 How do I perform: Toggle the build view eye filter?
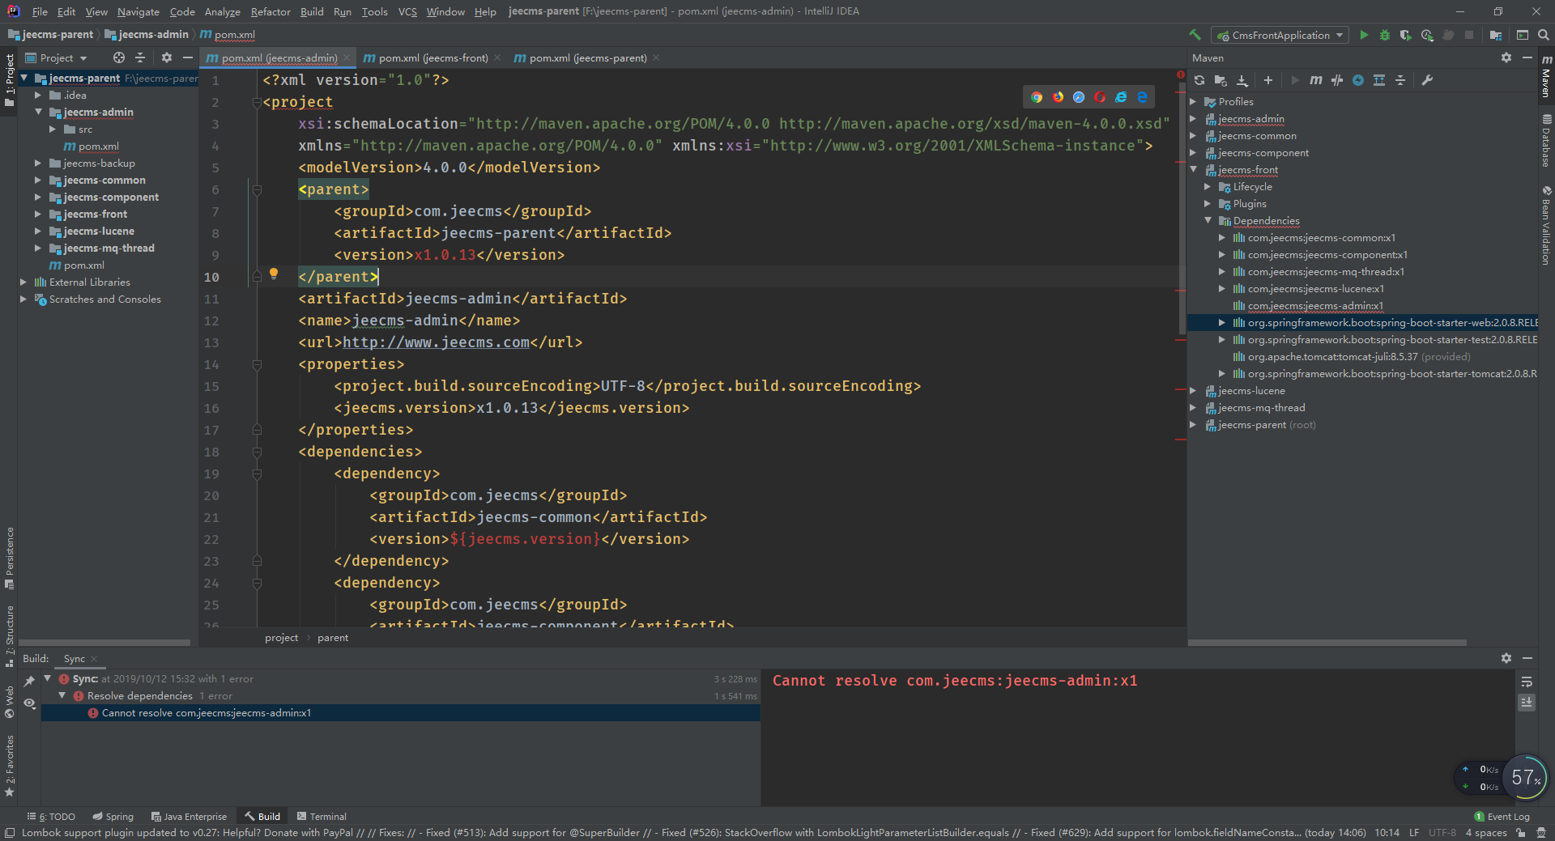[29, 703]
